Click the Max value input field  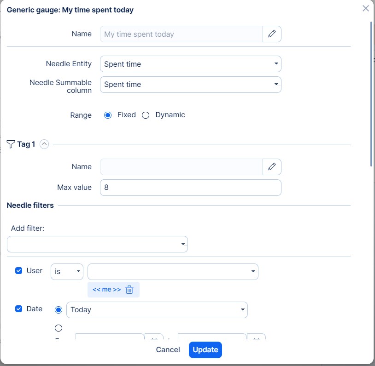pos(190,188)
